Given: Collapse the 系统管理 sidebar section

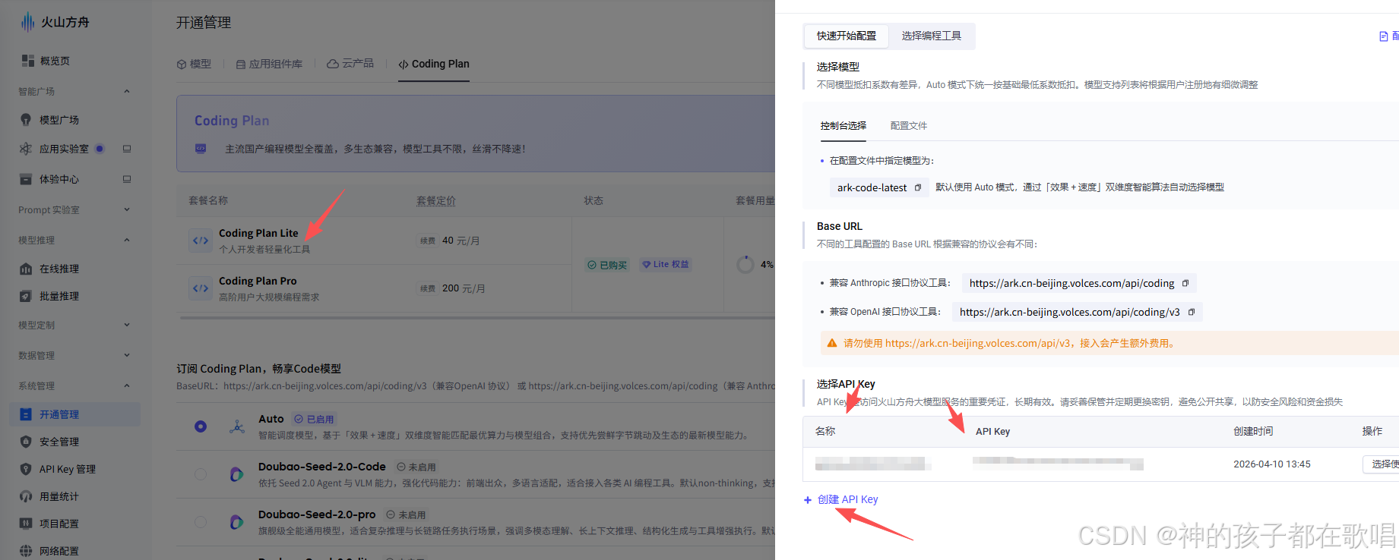Looking at the screenshot, I should tap(127, 385).
